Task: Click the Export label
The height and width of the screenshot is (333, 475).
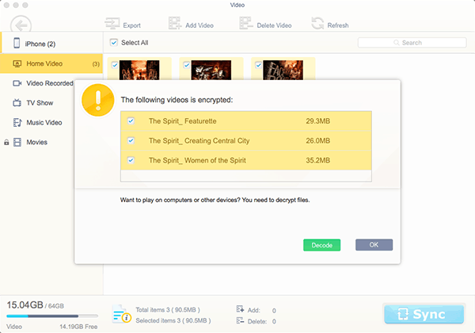Action: pos(131,25)
